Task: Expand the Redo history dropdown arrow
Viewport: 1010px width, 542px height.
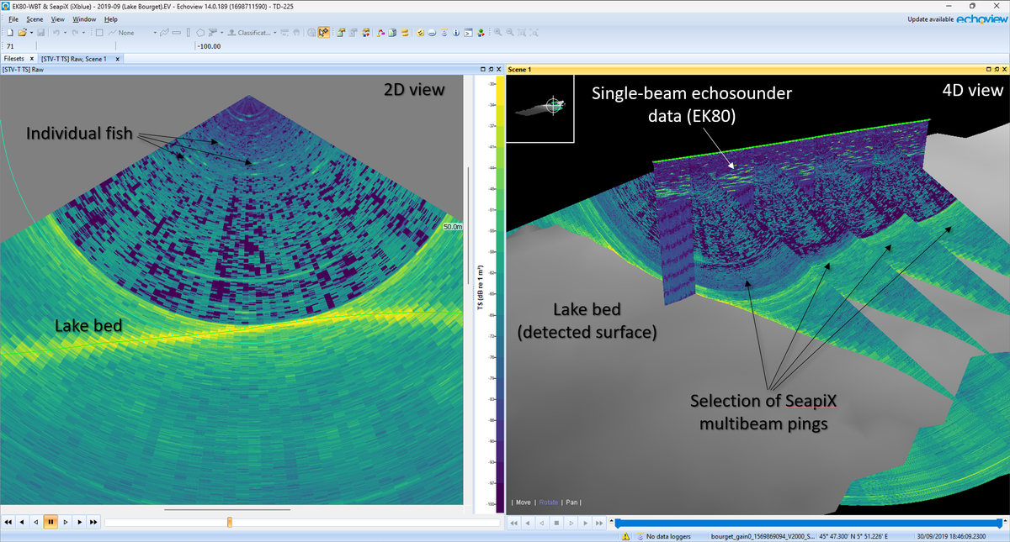Action: pyautogui.click(x=83, y=32)
